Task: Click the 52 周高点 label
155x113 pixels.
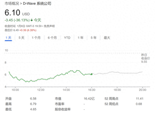Action: (111, 98)
